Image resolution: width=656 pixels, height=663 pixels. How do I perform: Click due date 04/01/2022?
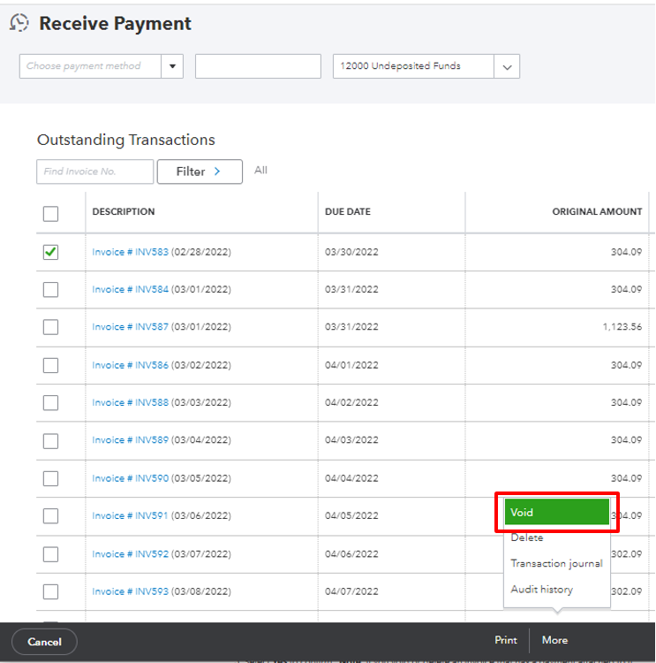(x=351, y=365)
